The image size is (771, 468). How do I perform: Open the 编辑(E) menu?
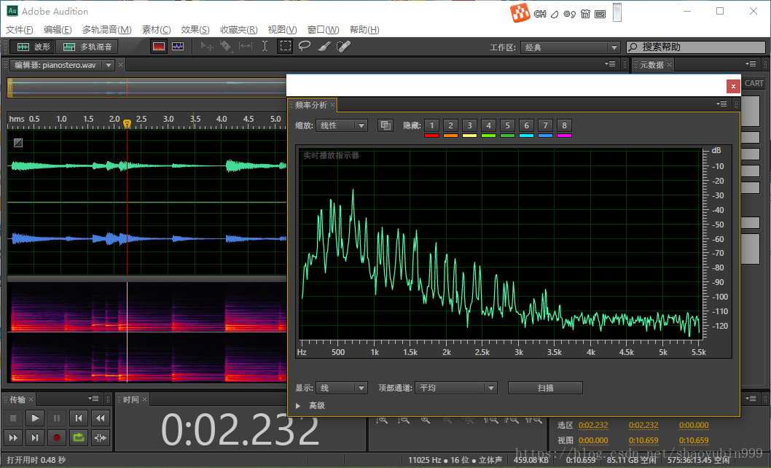(58, 30)
